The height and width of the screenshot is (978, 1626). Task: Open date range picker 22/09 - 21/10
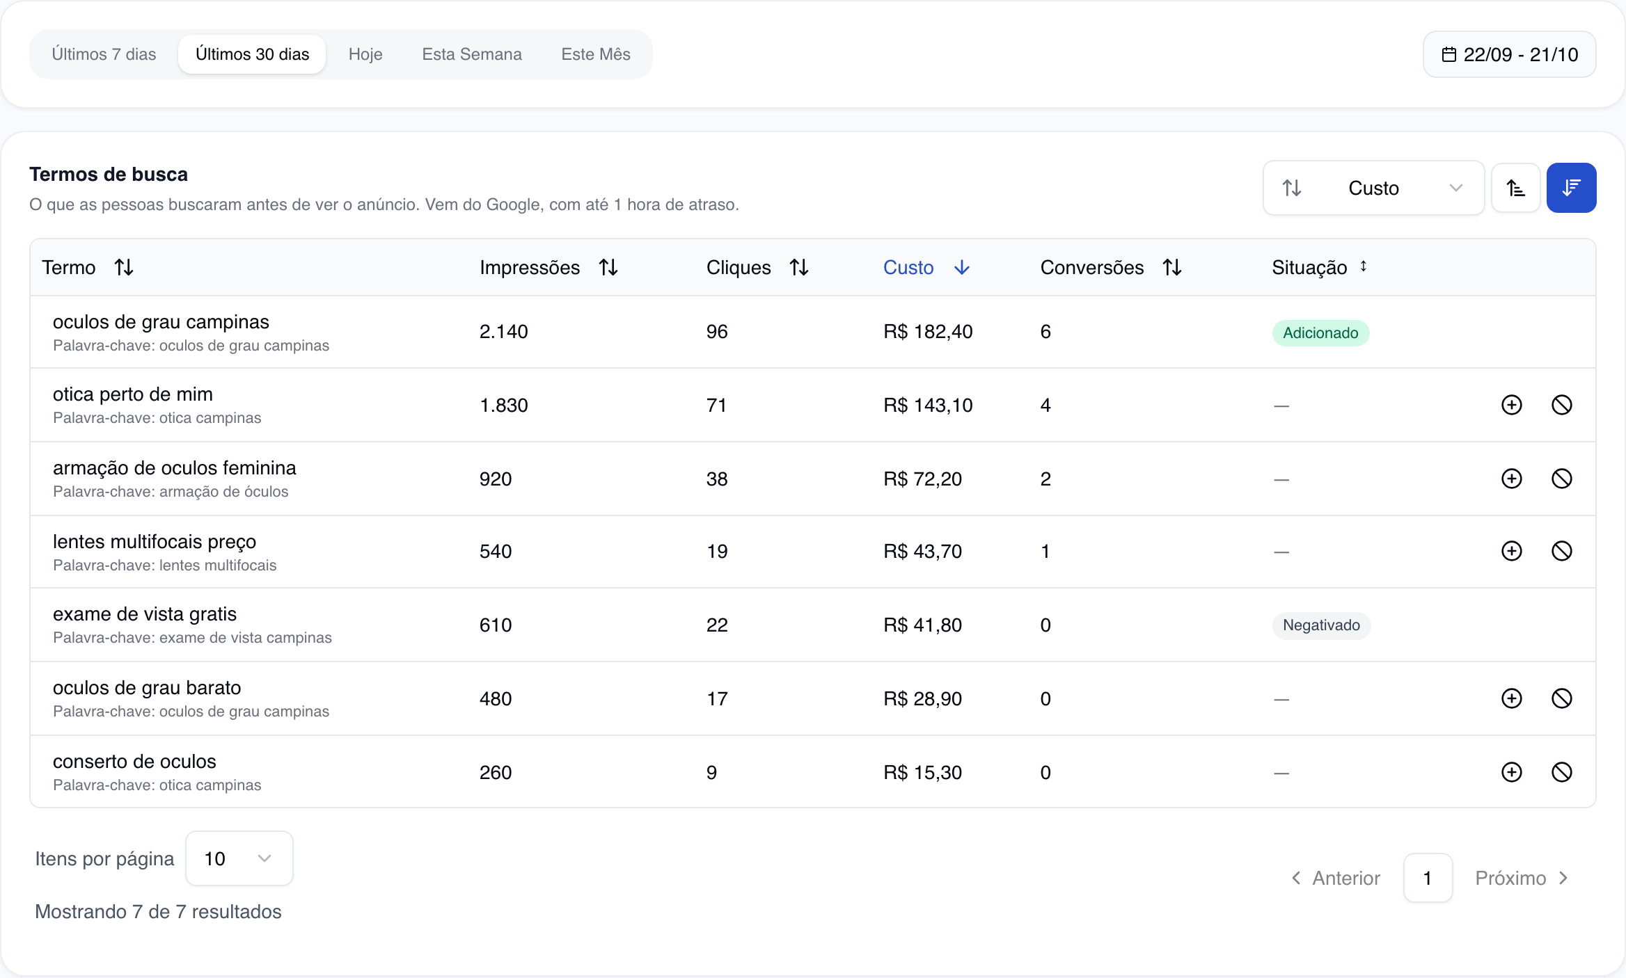click(x=1509, y=54)
